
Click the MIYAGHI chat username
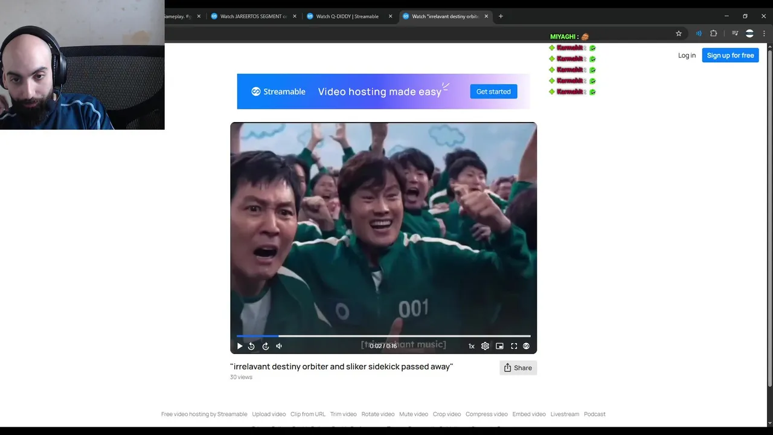[x=563, y=37]
